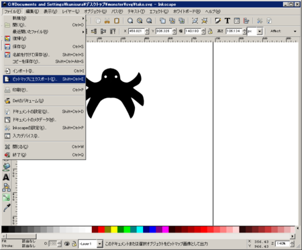Viewport: 302px width, 250px height.
Task: Toggle the layer lock icon
Action: pyautogui.click(x=74, y=243)
